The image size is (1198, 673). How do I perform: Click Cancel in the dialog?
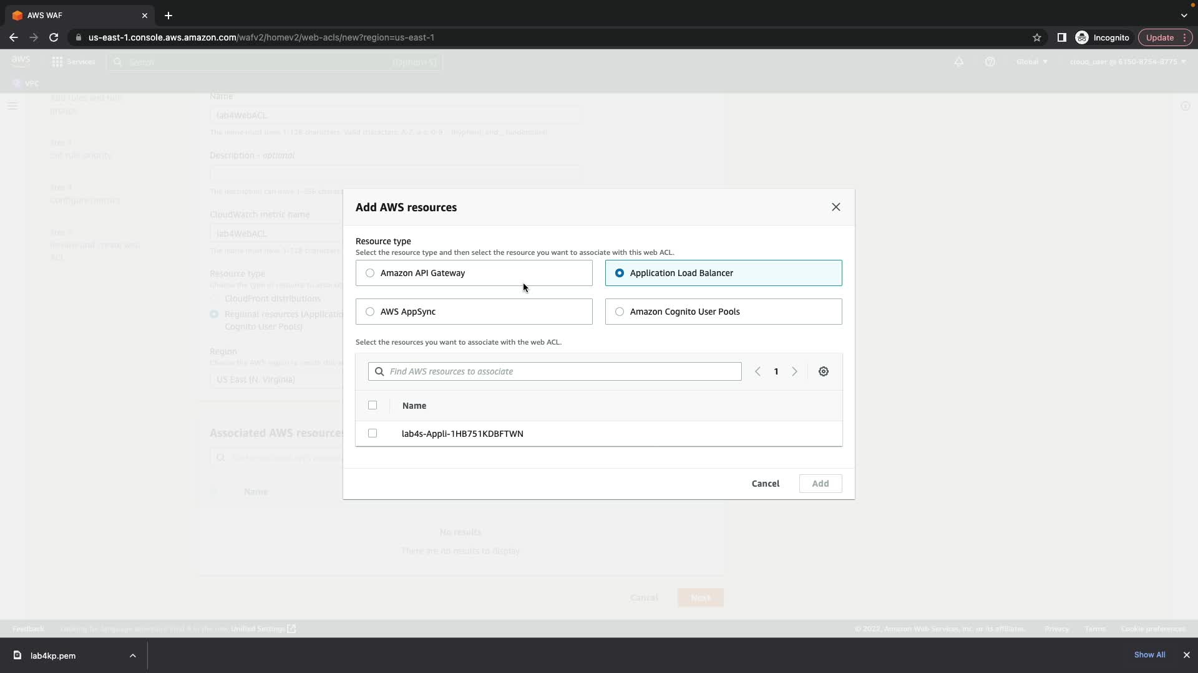pyautogui.click(x=765, y=484)
